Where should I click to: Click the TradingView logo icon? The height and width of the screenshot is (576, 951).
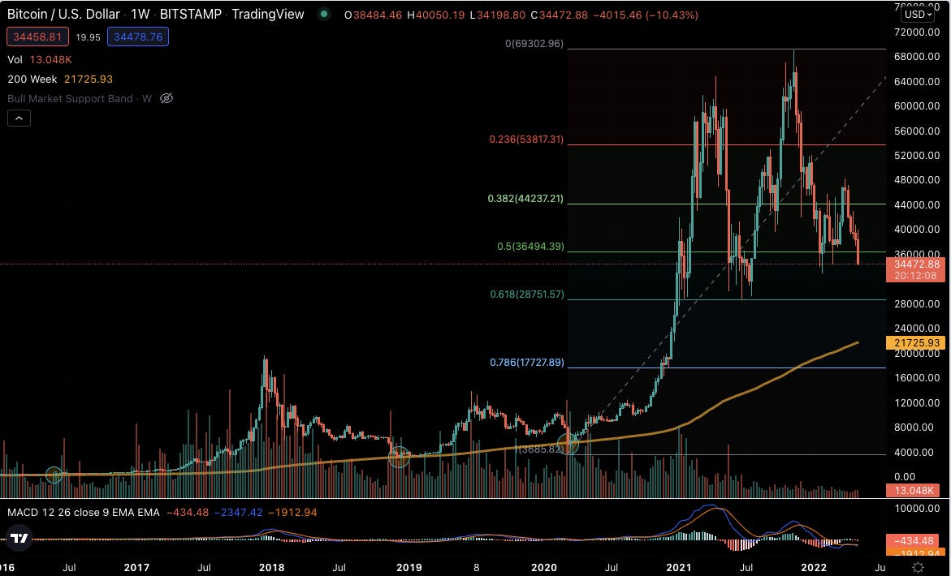coord(19,538)
